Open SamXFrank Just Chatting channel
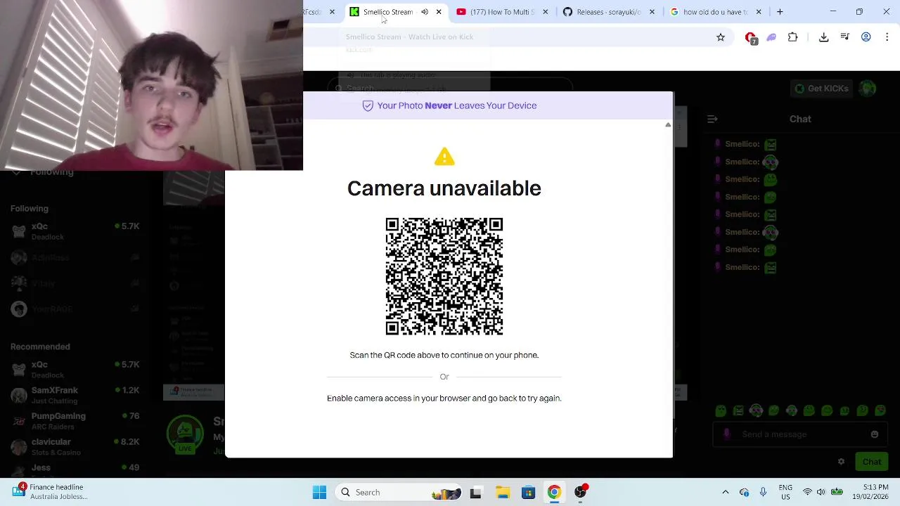This screenshot has width=900, height=506. 75,396
